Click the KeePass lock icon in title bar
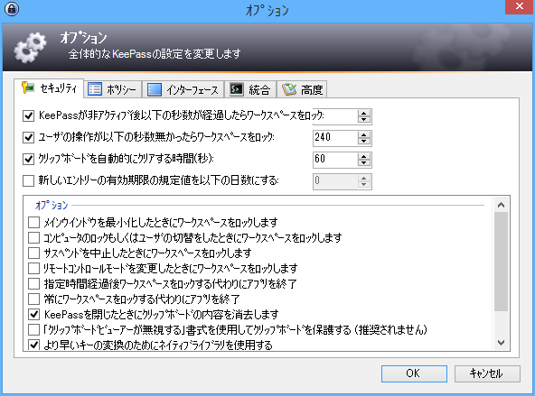 [12, 9]
